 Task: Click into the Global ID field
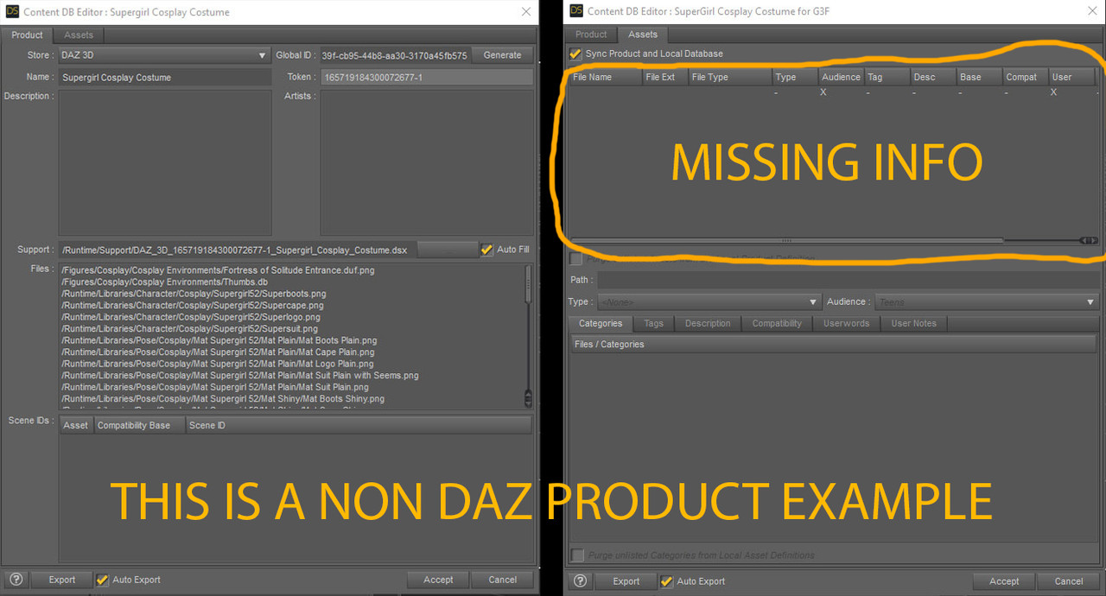click(394, 55)
